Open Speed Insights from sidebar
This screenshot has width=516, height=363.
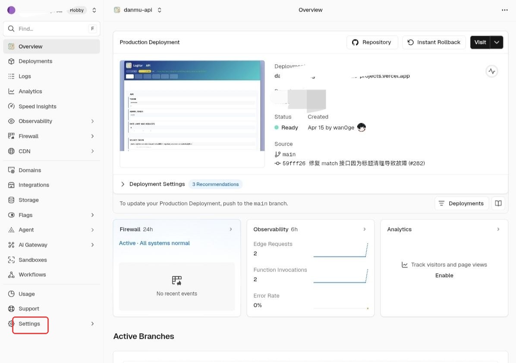click(x=37, y=106)
